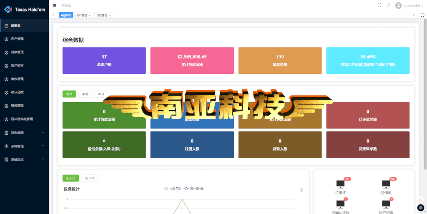Click the green 累计放款金额 0 card

[x=104, y=115]
